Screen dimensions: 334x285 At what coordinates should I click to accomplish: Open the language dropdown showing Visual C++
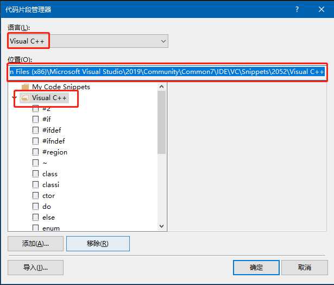88,41
